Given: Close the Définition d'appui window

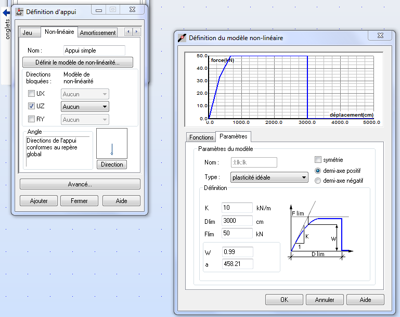Looking at the screenshot, I should (132, 10).
